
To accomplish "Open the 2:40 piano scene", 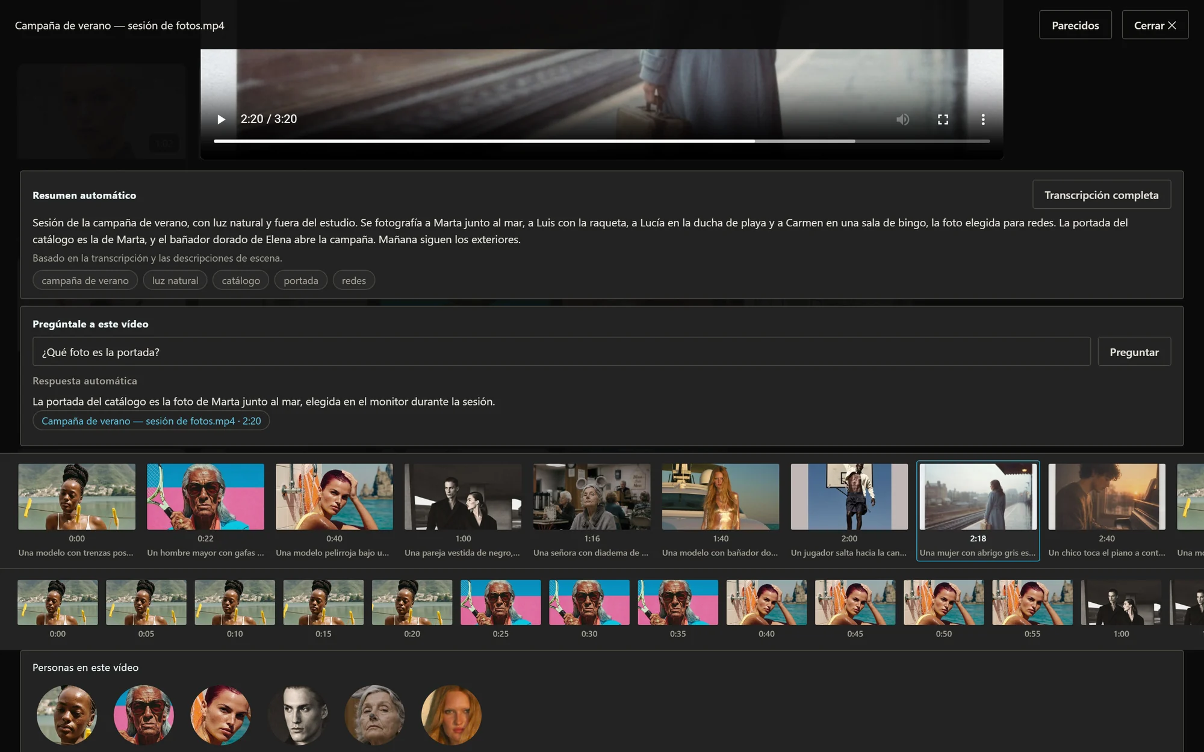I will pyautogui.click(x=1106, y=510).
